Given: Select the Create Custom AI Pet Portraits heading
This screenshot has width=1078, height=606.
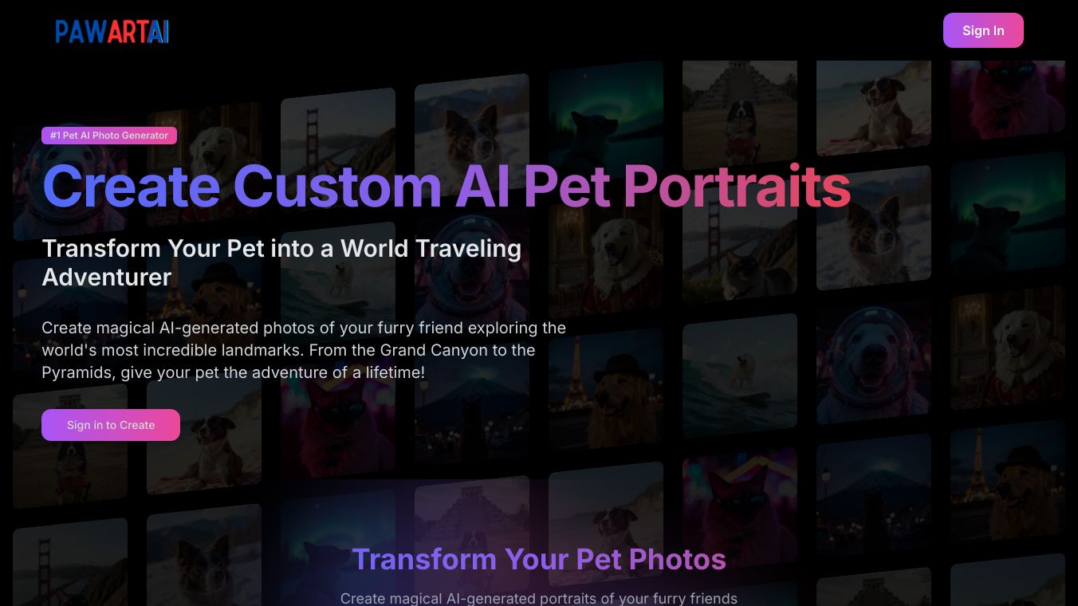Looking at the screenshot, I should (x=447, y=186).
